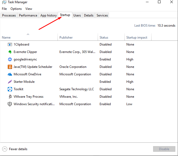
Task: Click the Oracle Corporation publisher cell
Action: [x=73, y=67]
